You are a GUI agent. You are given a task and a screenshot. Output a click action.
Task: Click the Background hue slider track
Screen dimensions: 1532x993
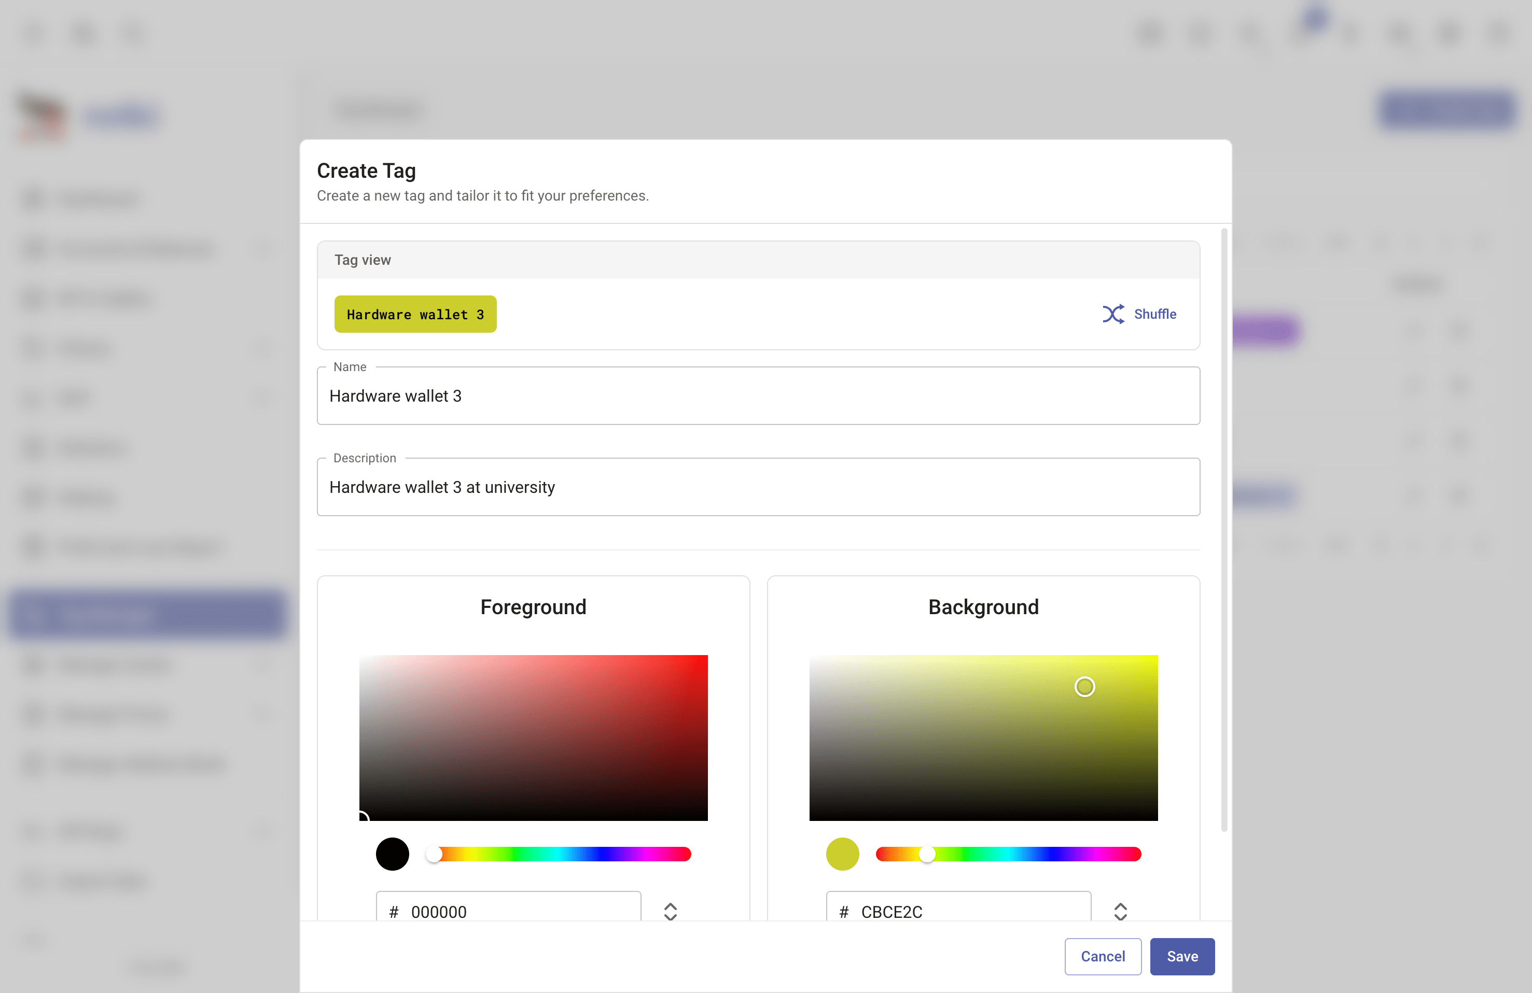(1008, 854)
